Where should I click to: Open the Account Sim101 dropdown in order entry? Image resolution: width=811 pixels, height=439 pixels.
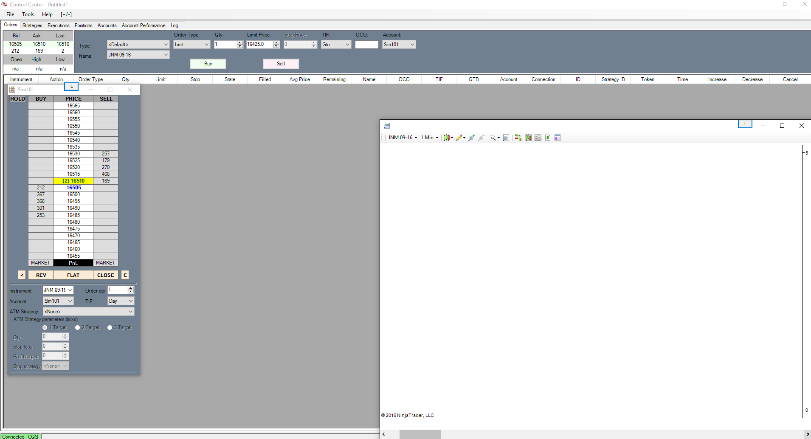(399, 45)
